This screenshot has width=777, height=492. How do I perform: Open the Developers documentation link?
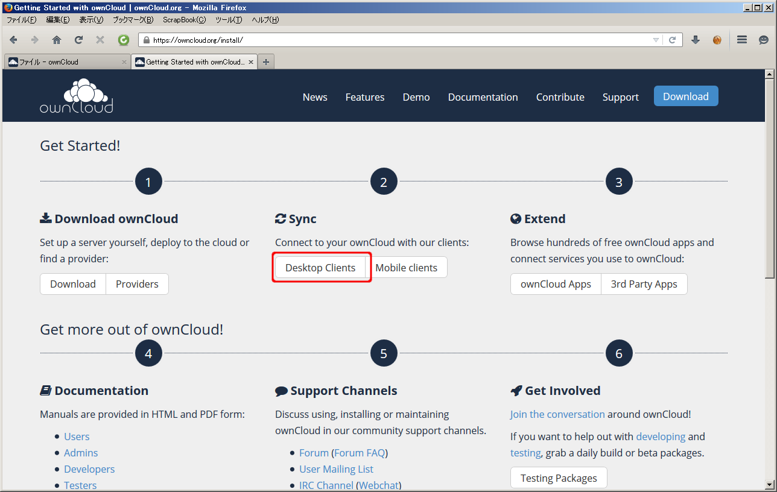click(89, 469)
